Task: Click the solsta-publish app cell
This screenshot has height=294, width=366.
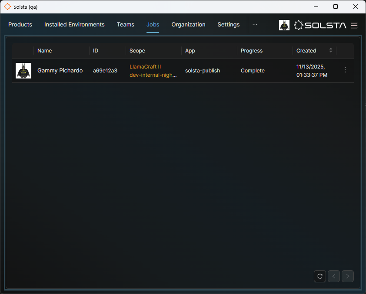Action: pyautogui.click(x=203, y=71)
